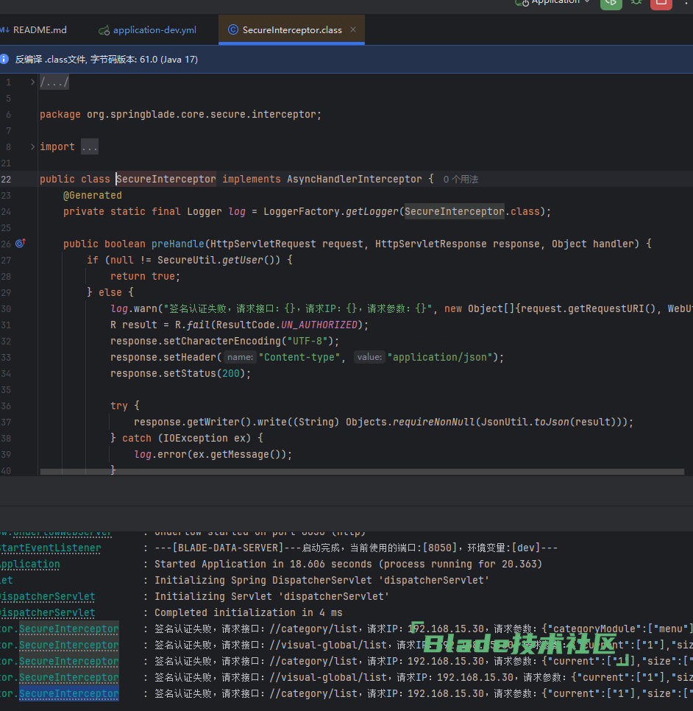Click the overrides gutter icon at preHandle
This screenshot has height=711, width=693.
pyautogui.click(x=21, y=244)
